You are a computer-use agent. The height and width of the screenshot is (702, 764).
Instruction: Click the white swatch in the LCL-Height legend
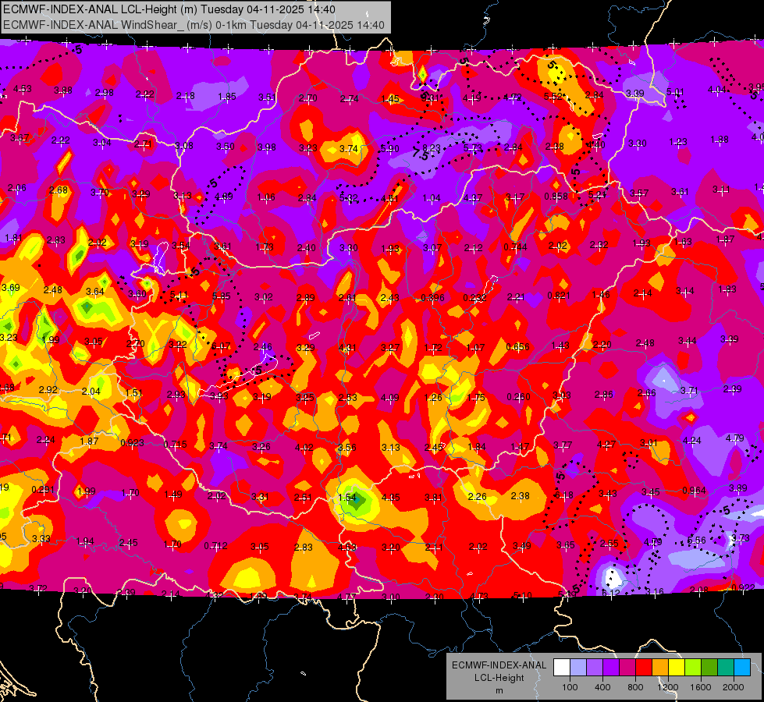562,668
